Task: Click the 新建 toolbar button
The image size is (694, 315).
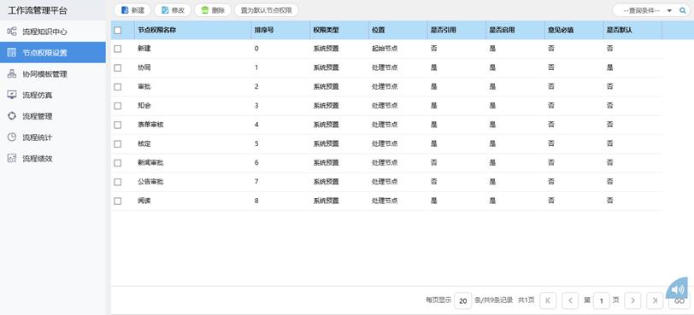Action: pos(132,10)
